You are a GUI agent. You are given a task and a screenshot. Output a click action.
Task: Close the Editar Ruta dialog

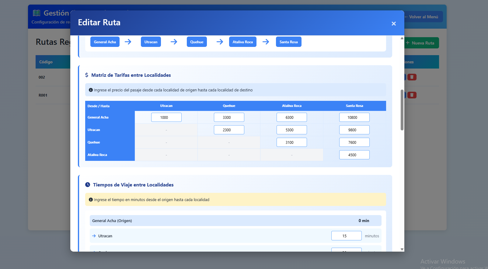point(393,23)
